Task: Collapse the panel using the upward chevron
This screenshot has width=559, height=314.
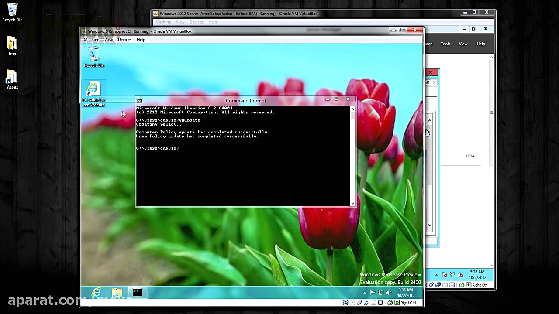Action: coord(429,120)
